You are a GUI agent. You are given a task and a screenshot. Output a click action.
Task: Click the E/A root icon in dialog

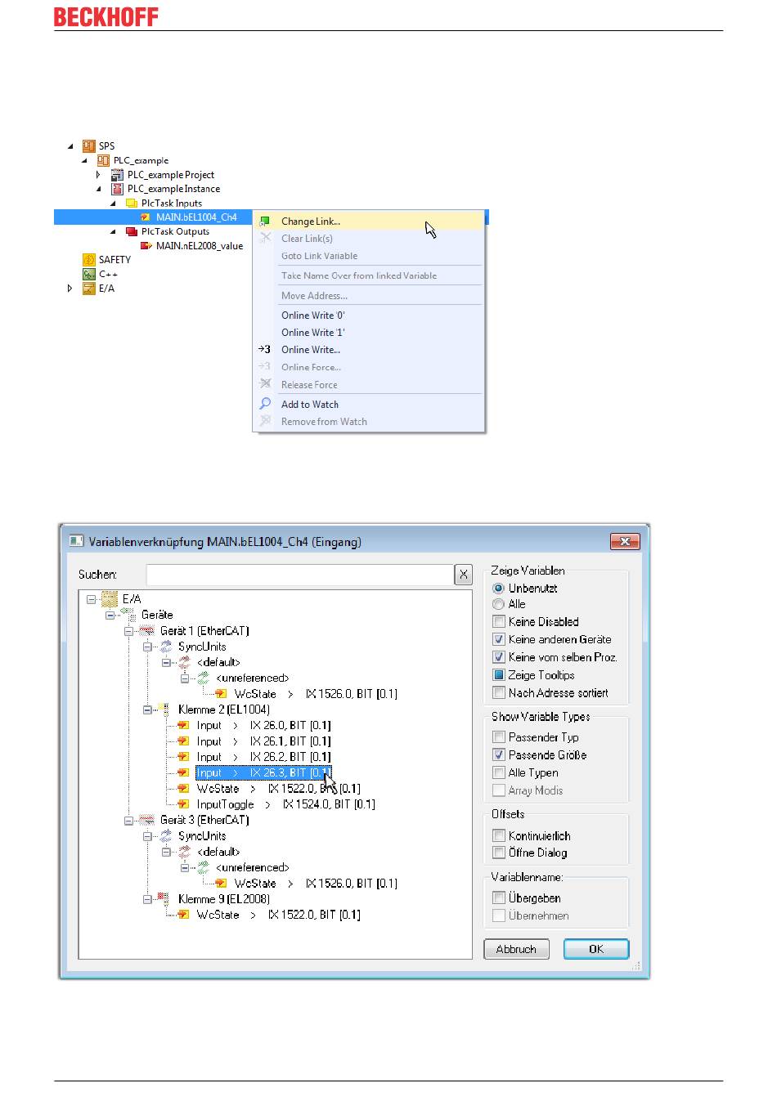(x=110, y=599)
